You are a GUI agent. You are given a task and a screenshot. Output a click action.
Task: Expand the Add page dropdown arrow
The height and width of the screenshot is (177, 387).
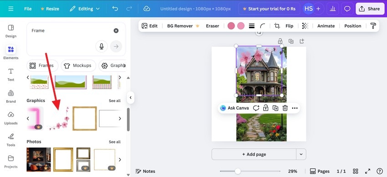coord(301,154)
